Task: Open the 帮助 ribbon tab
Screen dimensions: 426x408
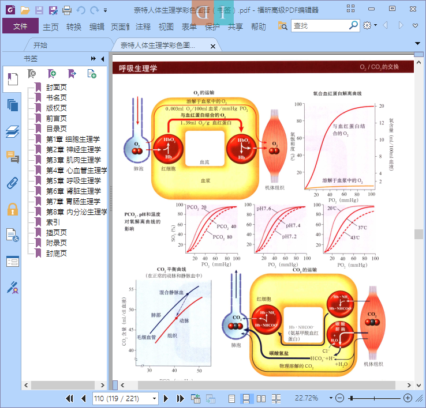Action: click(259, 27)
